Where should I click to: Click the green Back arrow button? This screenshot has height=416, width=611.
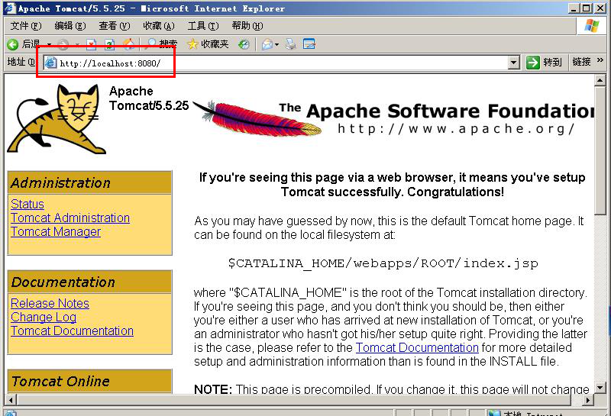click(x=12, y=44)
